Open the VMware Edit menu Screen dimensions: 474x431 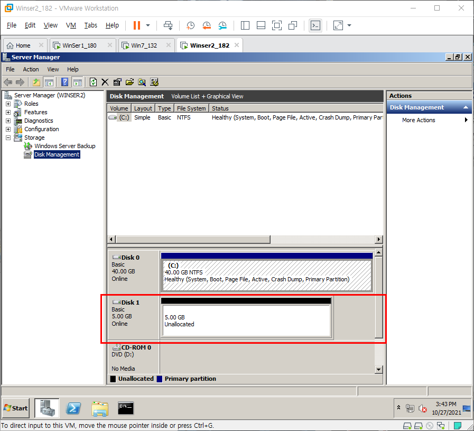click(30, 25)
